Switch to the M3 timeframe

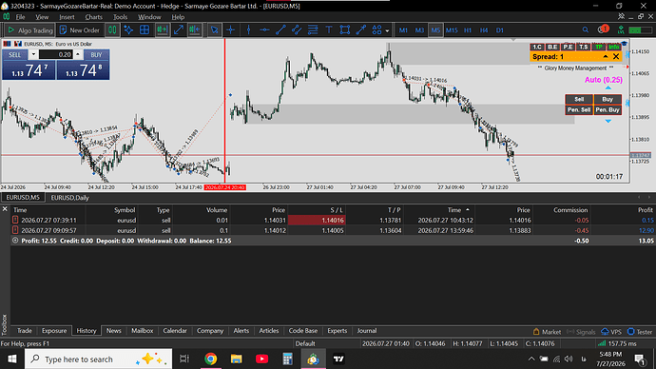pyautogui.click(x=419, y=30)
